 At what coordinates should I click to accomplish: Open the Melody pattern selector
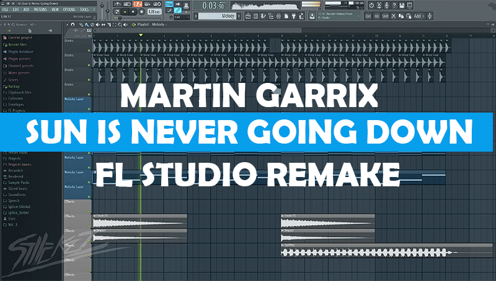point(217,16)
